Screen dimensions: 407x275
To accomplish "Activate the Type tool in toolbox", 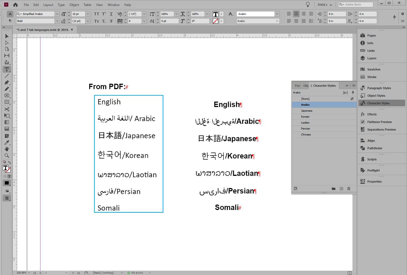I will point(7,69).
